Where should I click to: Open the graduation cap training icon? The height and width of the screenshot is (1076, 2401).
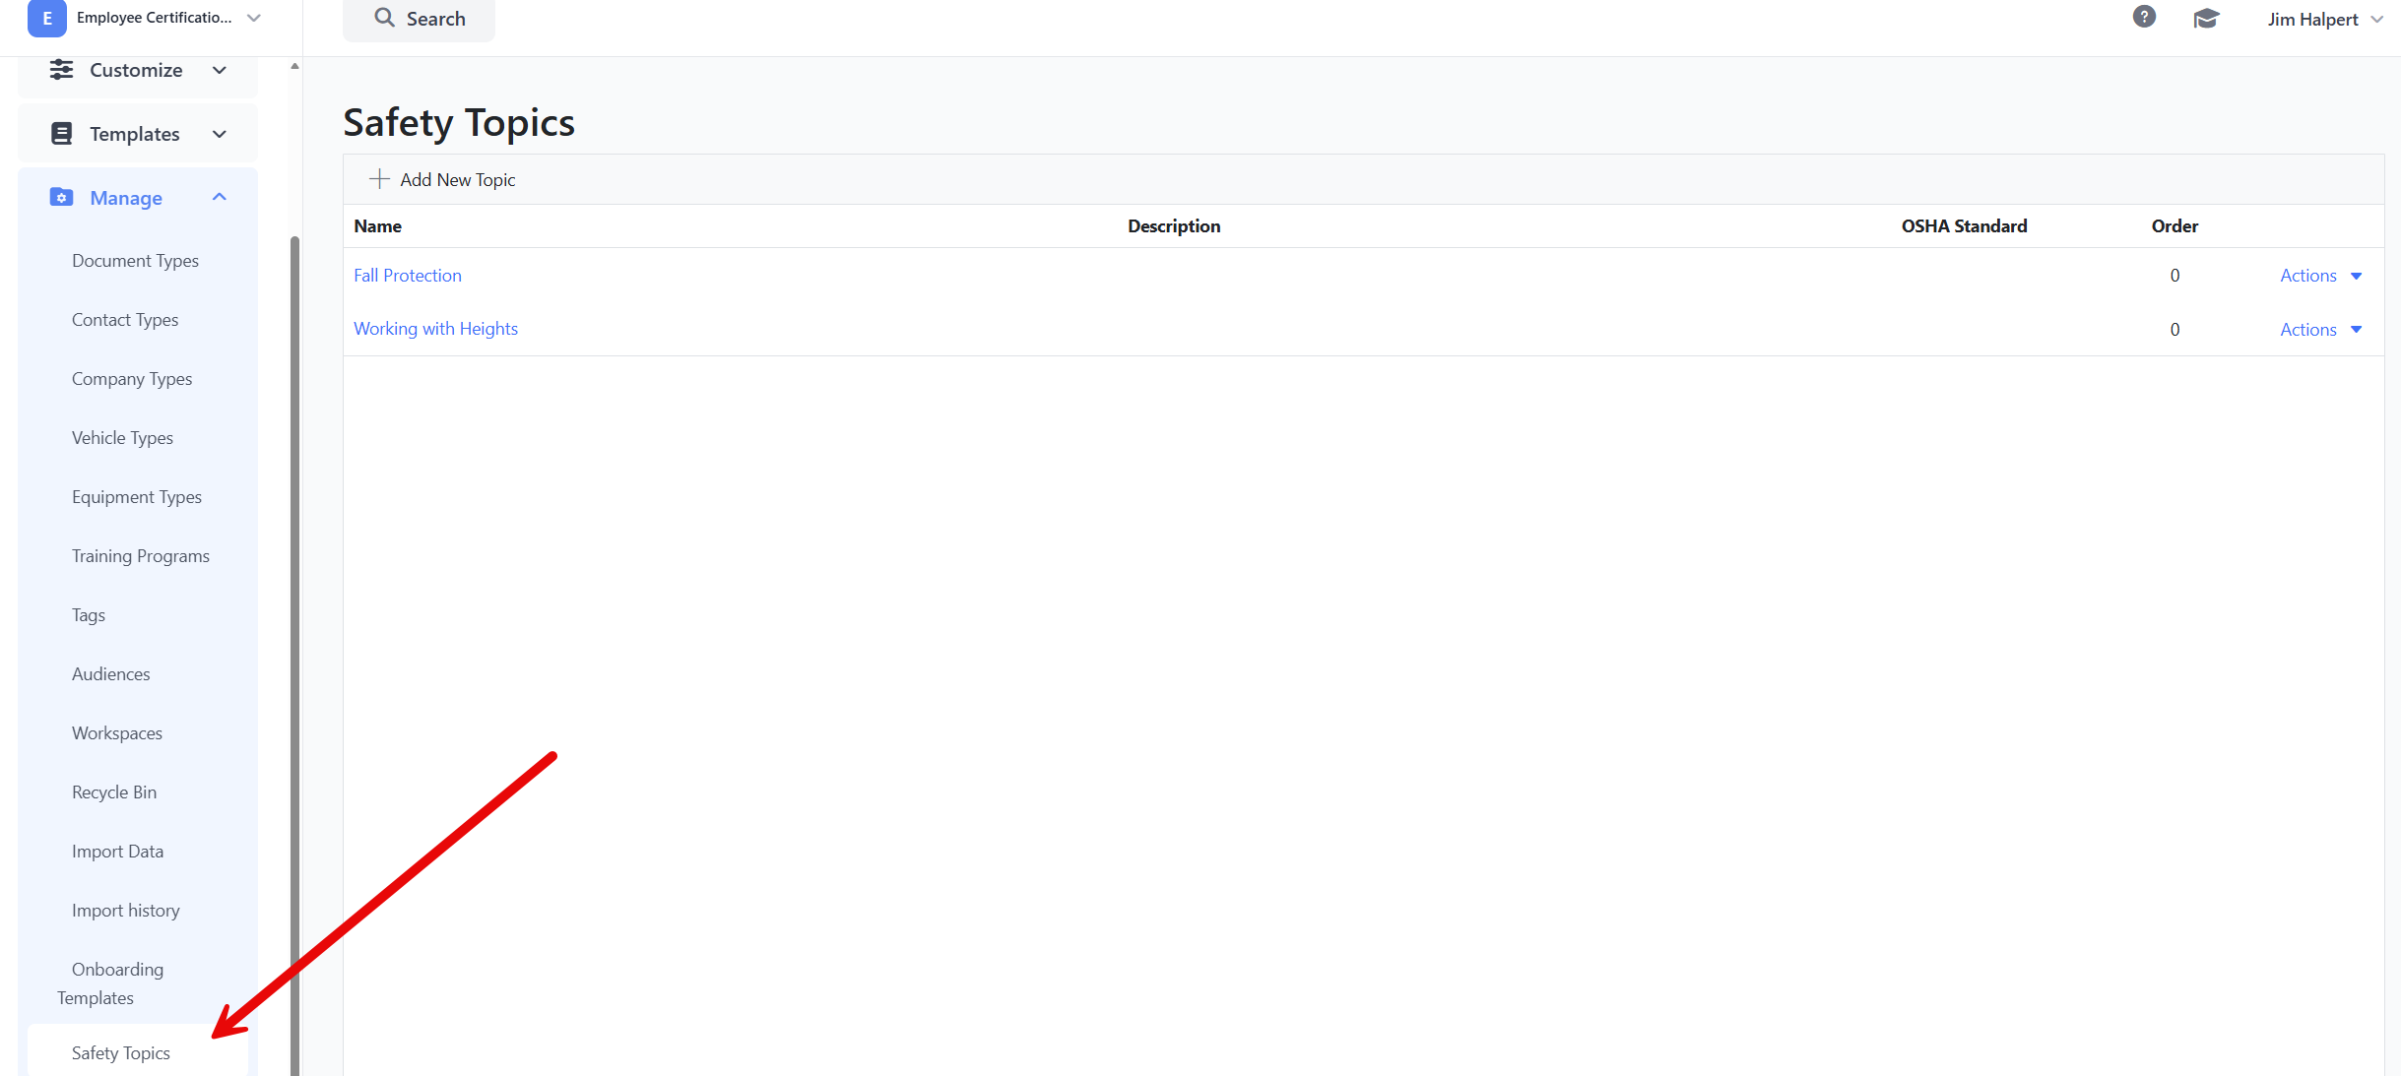[x=2206, y=19]
